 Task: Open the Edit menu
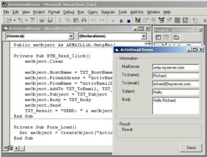(16, 12)
